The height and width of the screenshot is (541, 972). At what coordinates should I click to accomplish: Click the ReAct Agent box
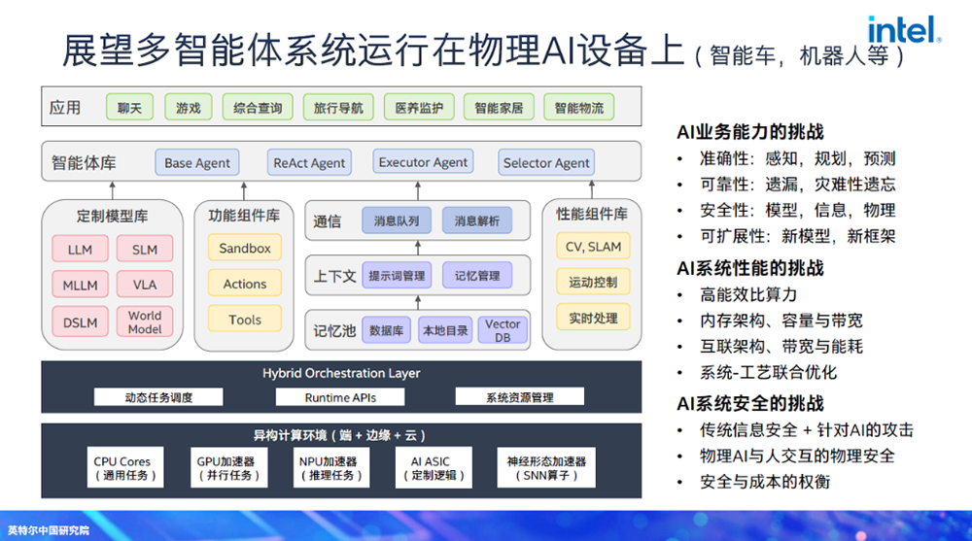pyautogui.click(x=309, y=163)
